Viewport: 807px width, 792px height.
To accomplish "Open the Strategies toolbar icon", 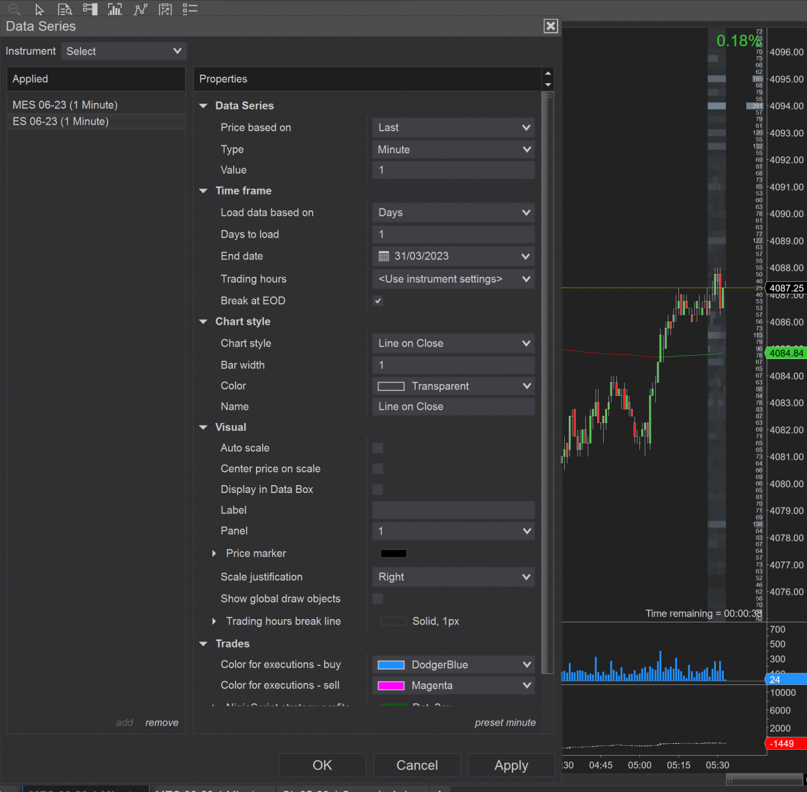I will coord(166,9).
